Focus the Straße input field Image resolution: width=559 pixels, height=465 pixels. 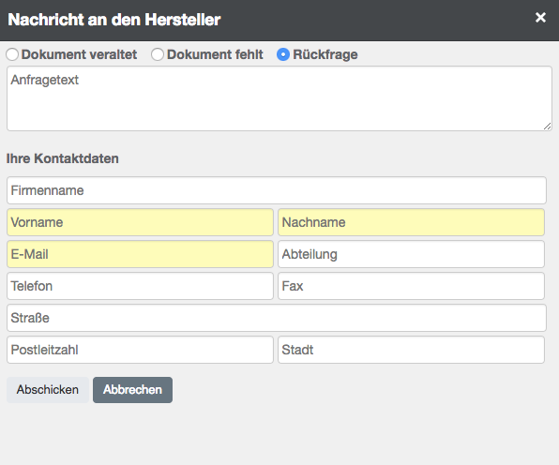(277, 318)
